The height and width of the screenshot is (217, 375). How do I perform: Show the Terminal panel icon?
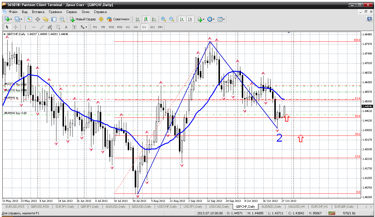[x=54, y=19]
